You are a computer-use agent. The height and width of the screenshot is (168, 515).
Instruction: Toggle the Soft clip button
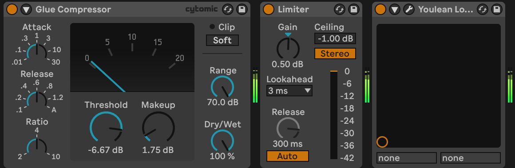coord(222,41)
